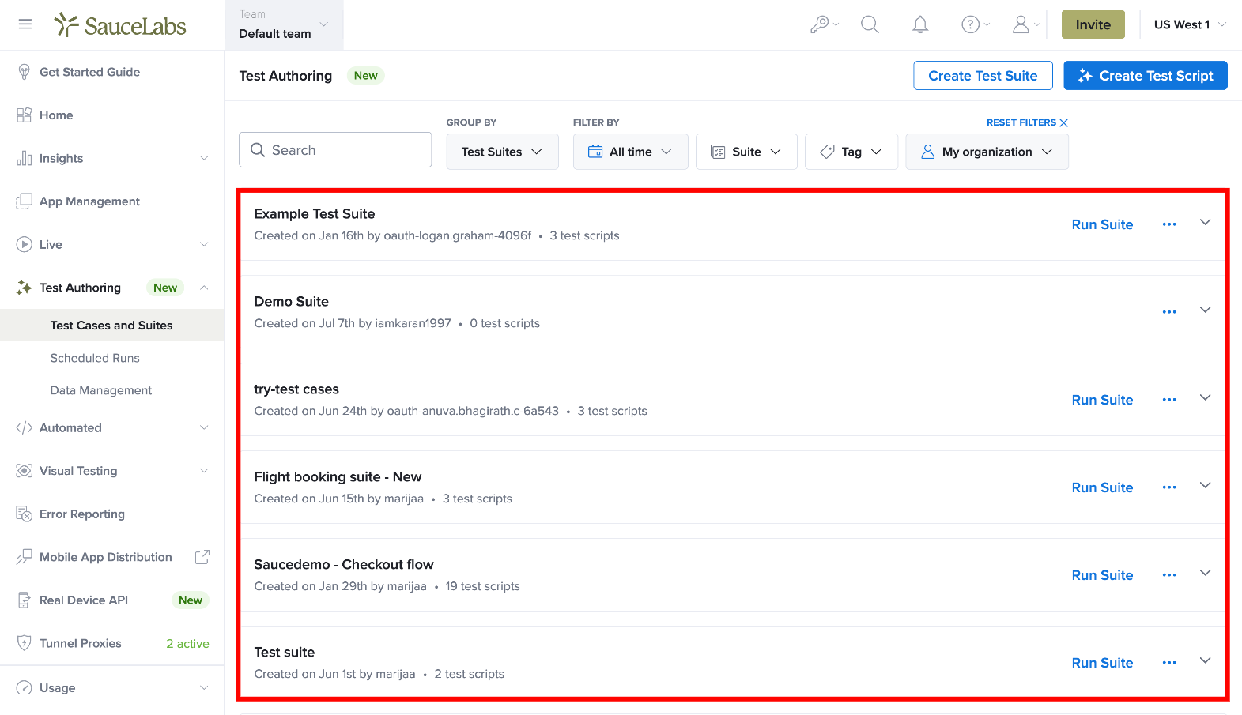
Task: Open more options for Flight booking suite
Action: point(1169,487)
